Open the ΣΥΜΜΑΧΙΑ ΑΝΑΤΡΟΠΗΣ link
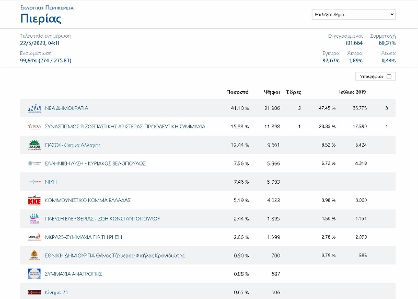 pos(73,274)
